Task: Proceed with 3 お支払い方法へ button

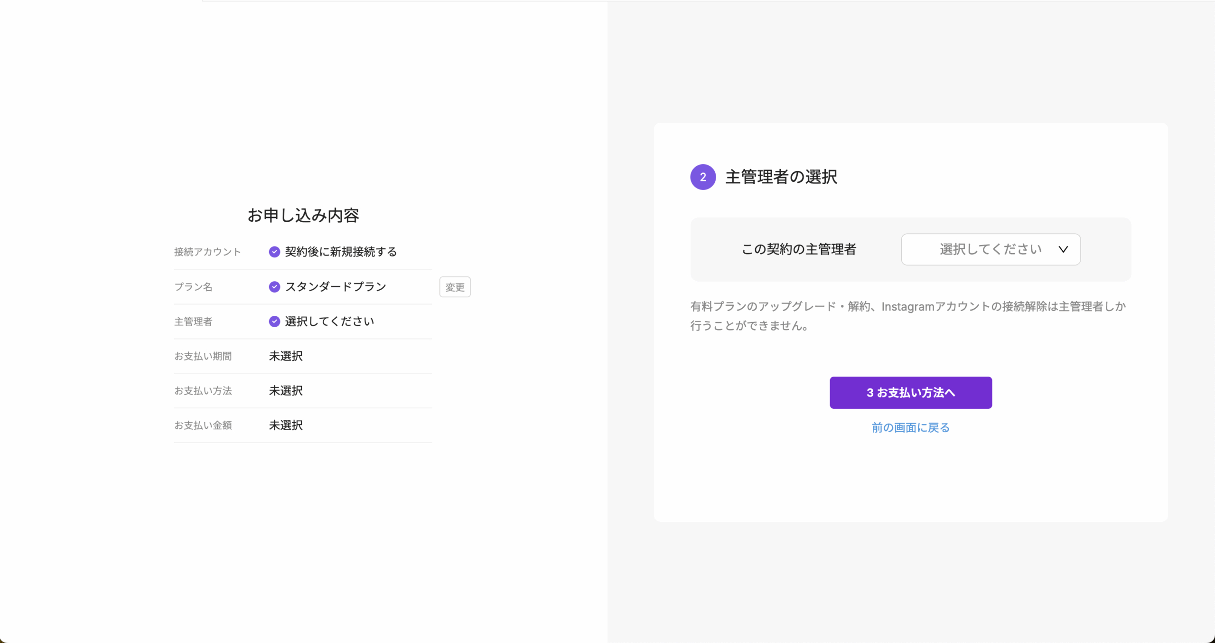Action: 910,393
